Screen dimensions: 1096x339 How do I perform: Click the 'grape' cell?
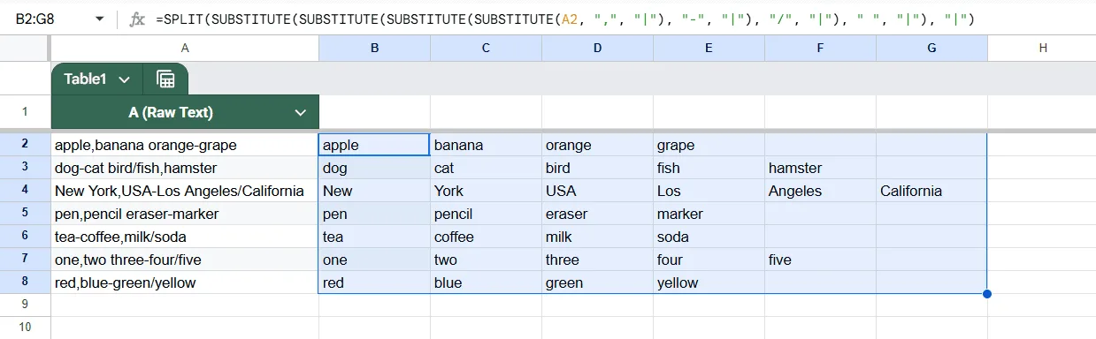709,145
